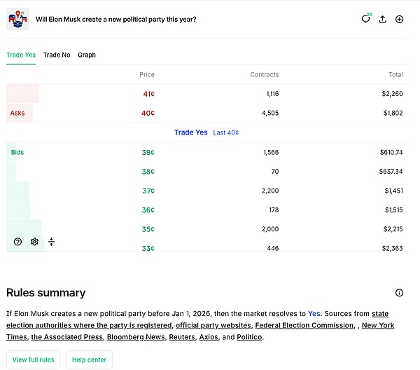Viewport: 420px width, 370px height.
Task: Switch to the Trade Yes tab
Action: [x=21, y=55]
